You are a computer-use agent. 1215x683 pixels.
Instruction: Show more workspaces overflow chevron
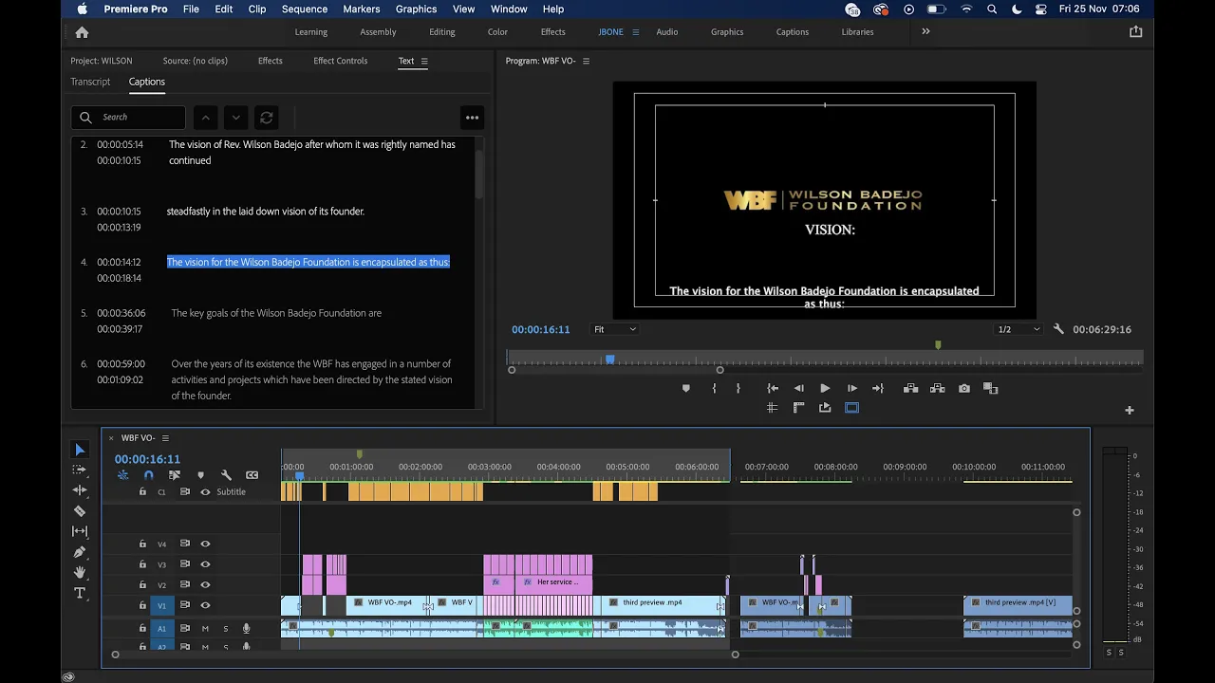tap(925, 31)
